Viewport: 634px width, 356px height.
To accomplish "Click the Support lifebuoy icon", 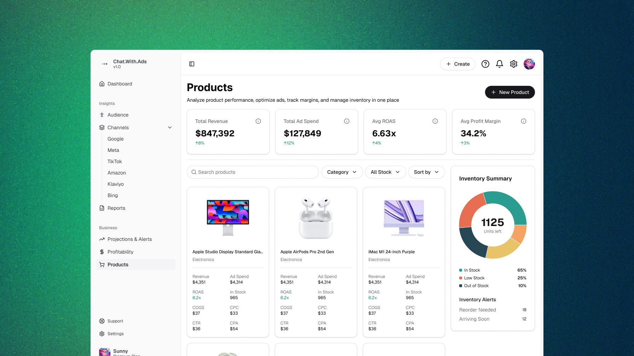I will coord(102,321).
